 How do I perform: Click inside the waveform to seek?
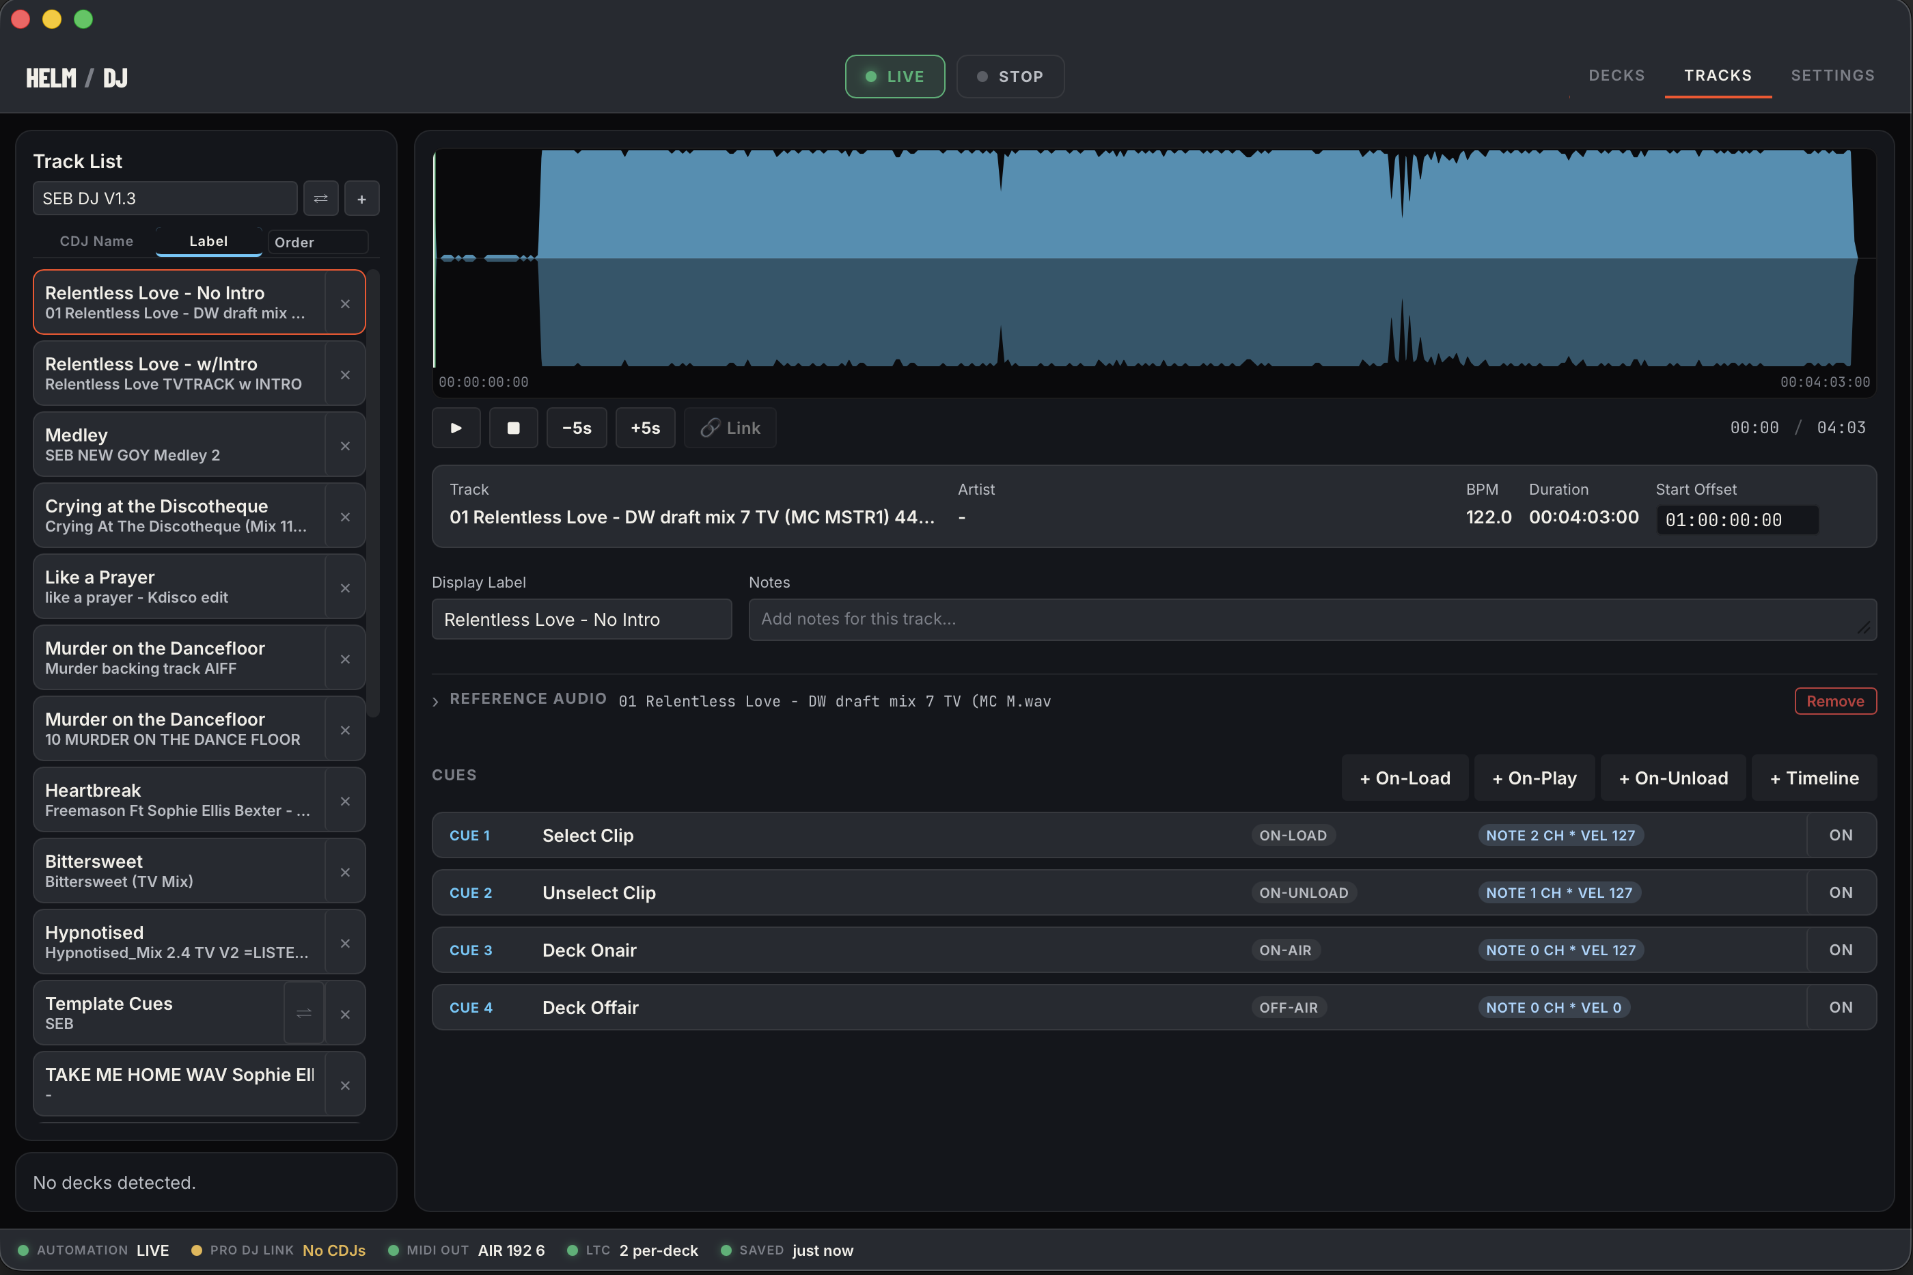point(1154,258)
